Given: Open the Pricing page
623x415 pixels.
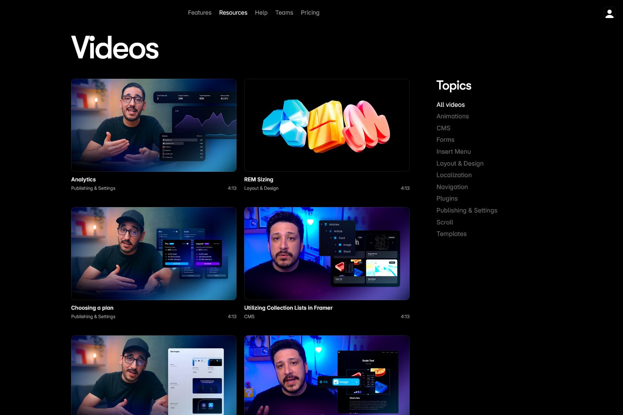Looking at the screenshot, I should pyautogui.click(x=310, y=13).
